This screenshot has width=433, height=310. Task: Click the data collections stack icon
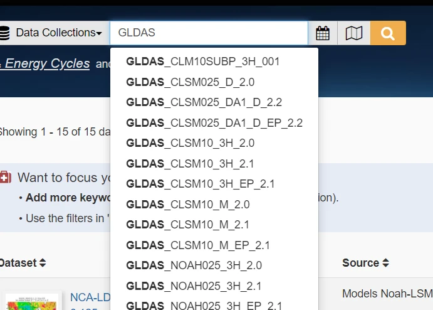tap(5, 33)
